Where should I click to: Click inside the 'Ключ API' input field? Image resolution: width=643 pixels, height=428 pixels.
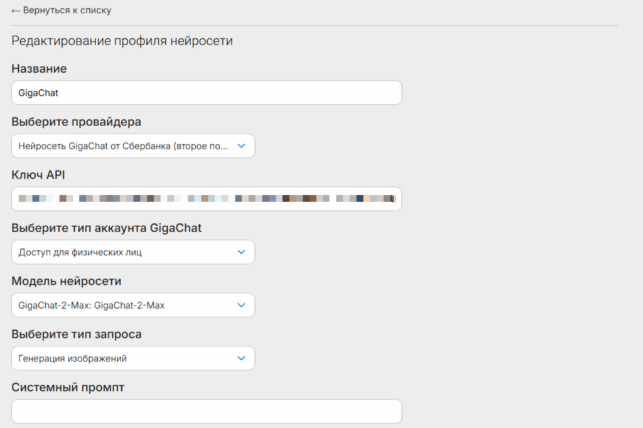[x=206, y=199]
